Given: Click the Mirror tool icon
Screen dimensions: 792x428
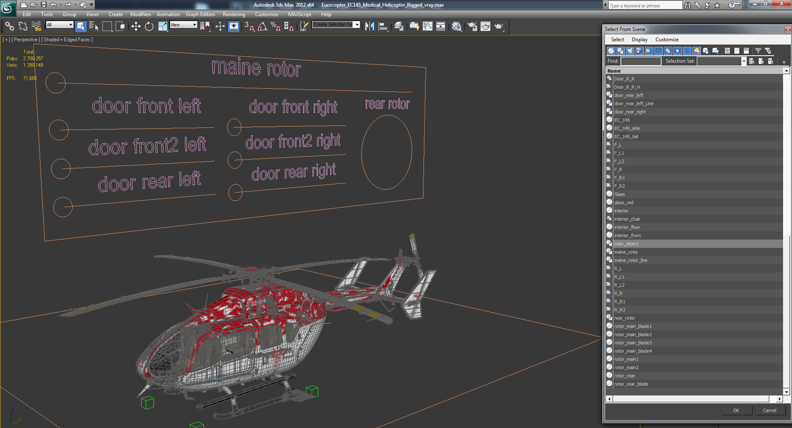Looking at the screenshot, I should pyautogui.click(x=370, y=26).
